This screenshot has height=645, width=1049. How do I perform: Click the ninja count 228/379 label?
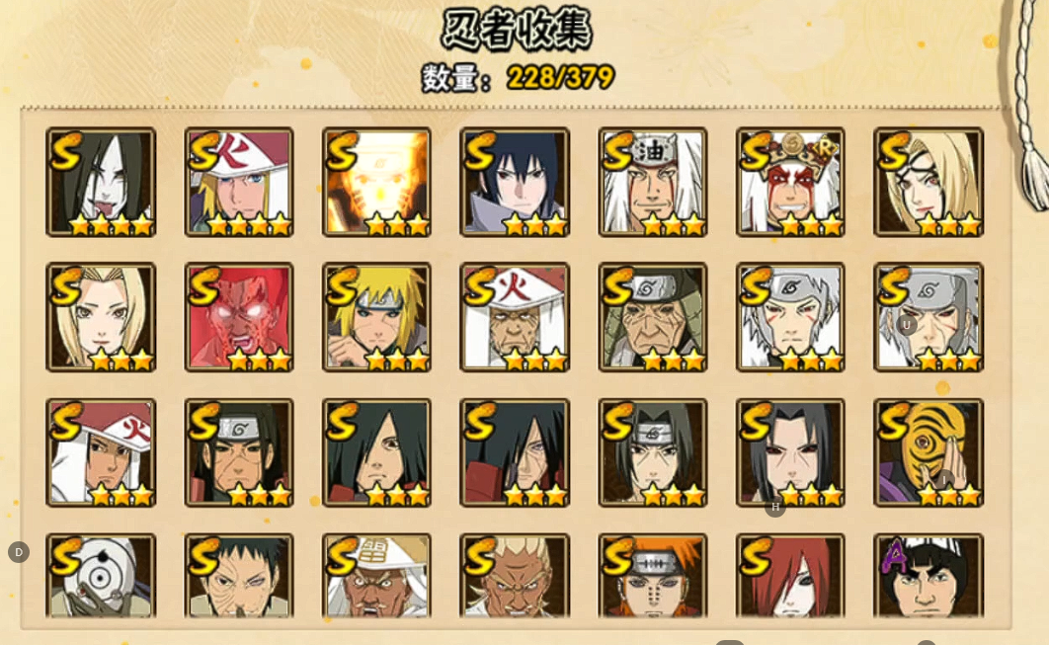[x=518, y=78]
